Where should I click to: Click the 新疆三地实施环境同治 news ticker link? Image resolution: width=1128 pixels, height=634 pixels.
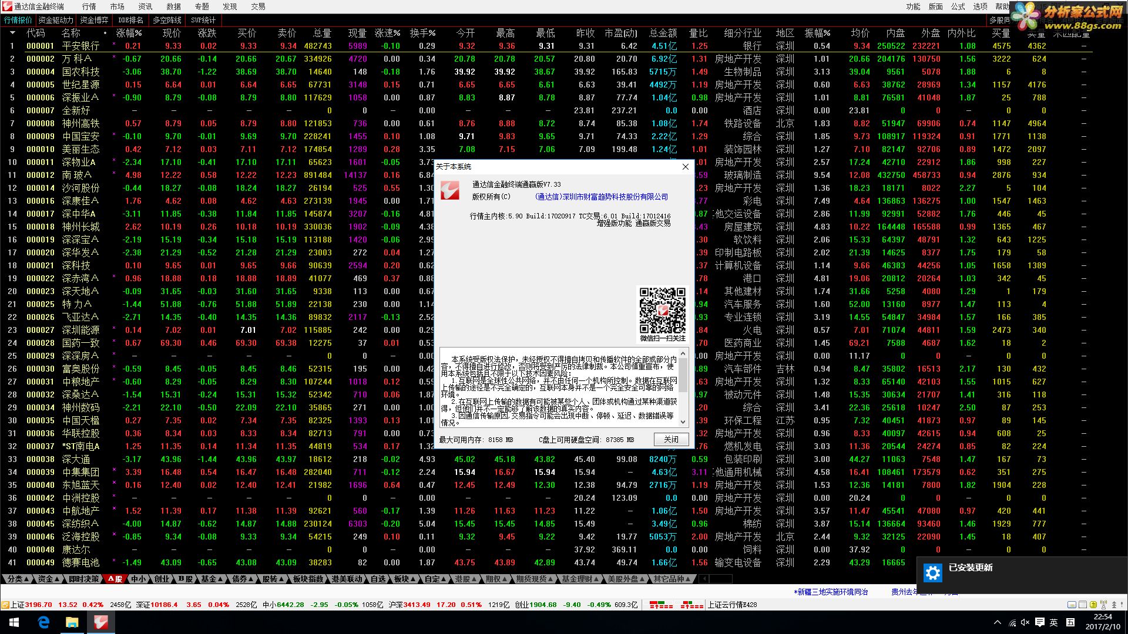point(831,592)
